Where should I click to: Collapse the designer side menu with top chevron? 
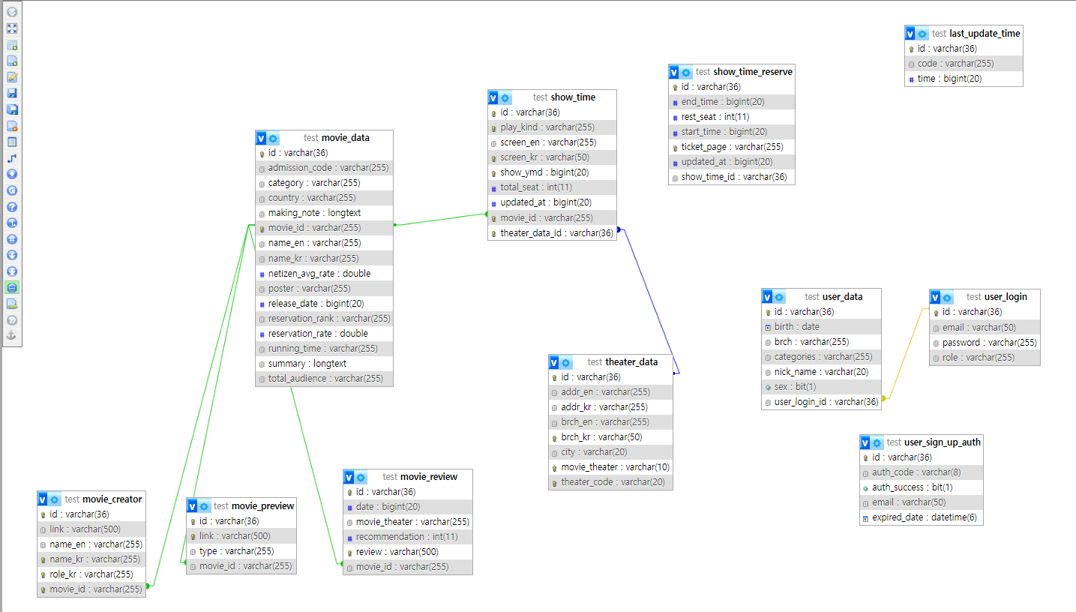tap(12, 12)
